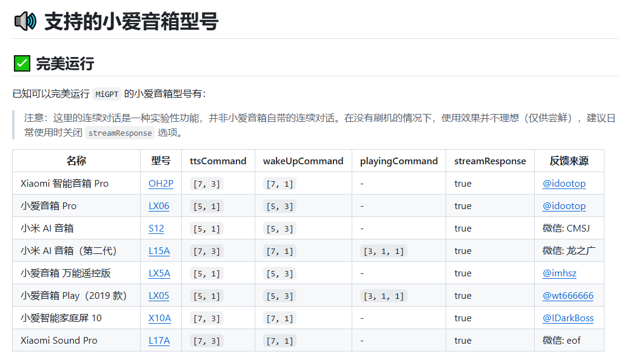Open the LX06 model link
The height and width of the screenshot is (357, 619).
(x=159, y=206)
